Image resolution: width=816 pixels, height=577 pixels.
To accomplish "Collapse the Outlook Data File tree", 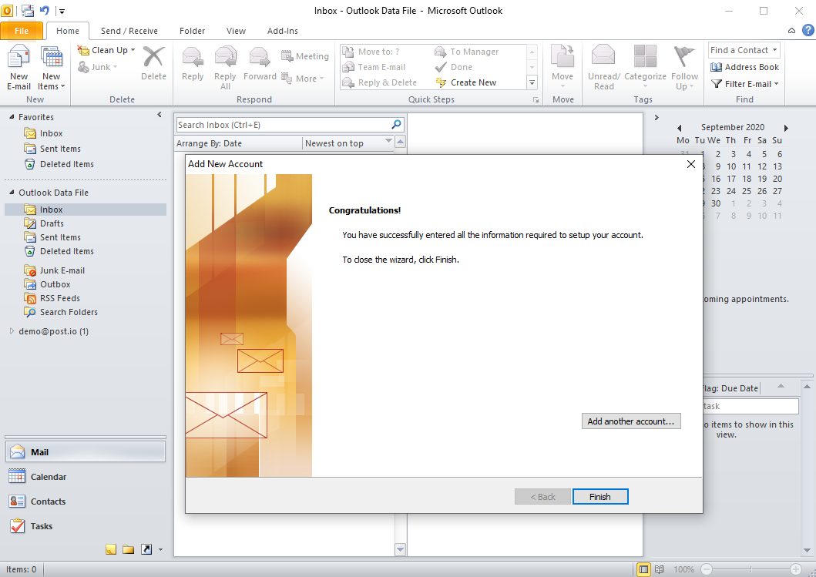I will click(12, 193).
